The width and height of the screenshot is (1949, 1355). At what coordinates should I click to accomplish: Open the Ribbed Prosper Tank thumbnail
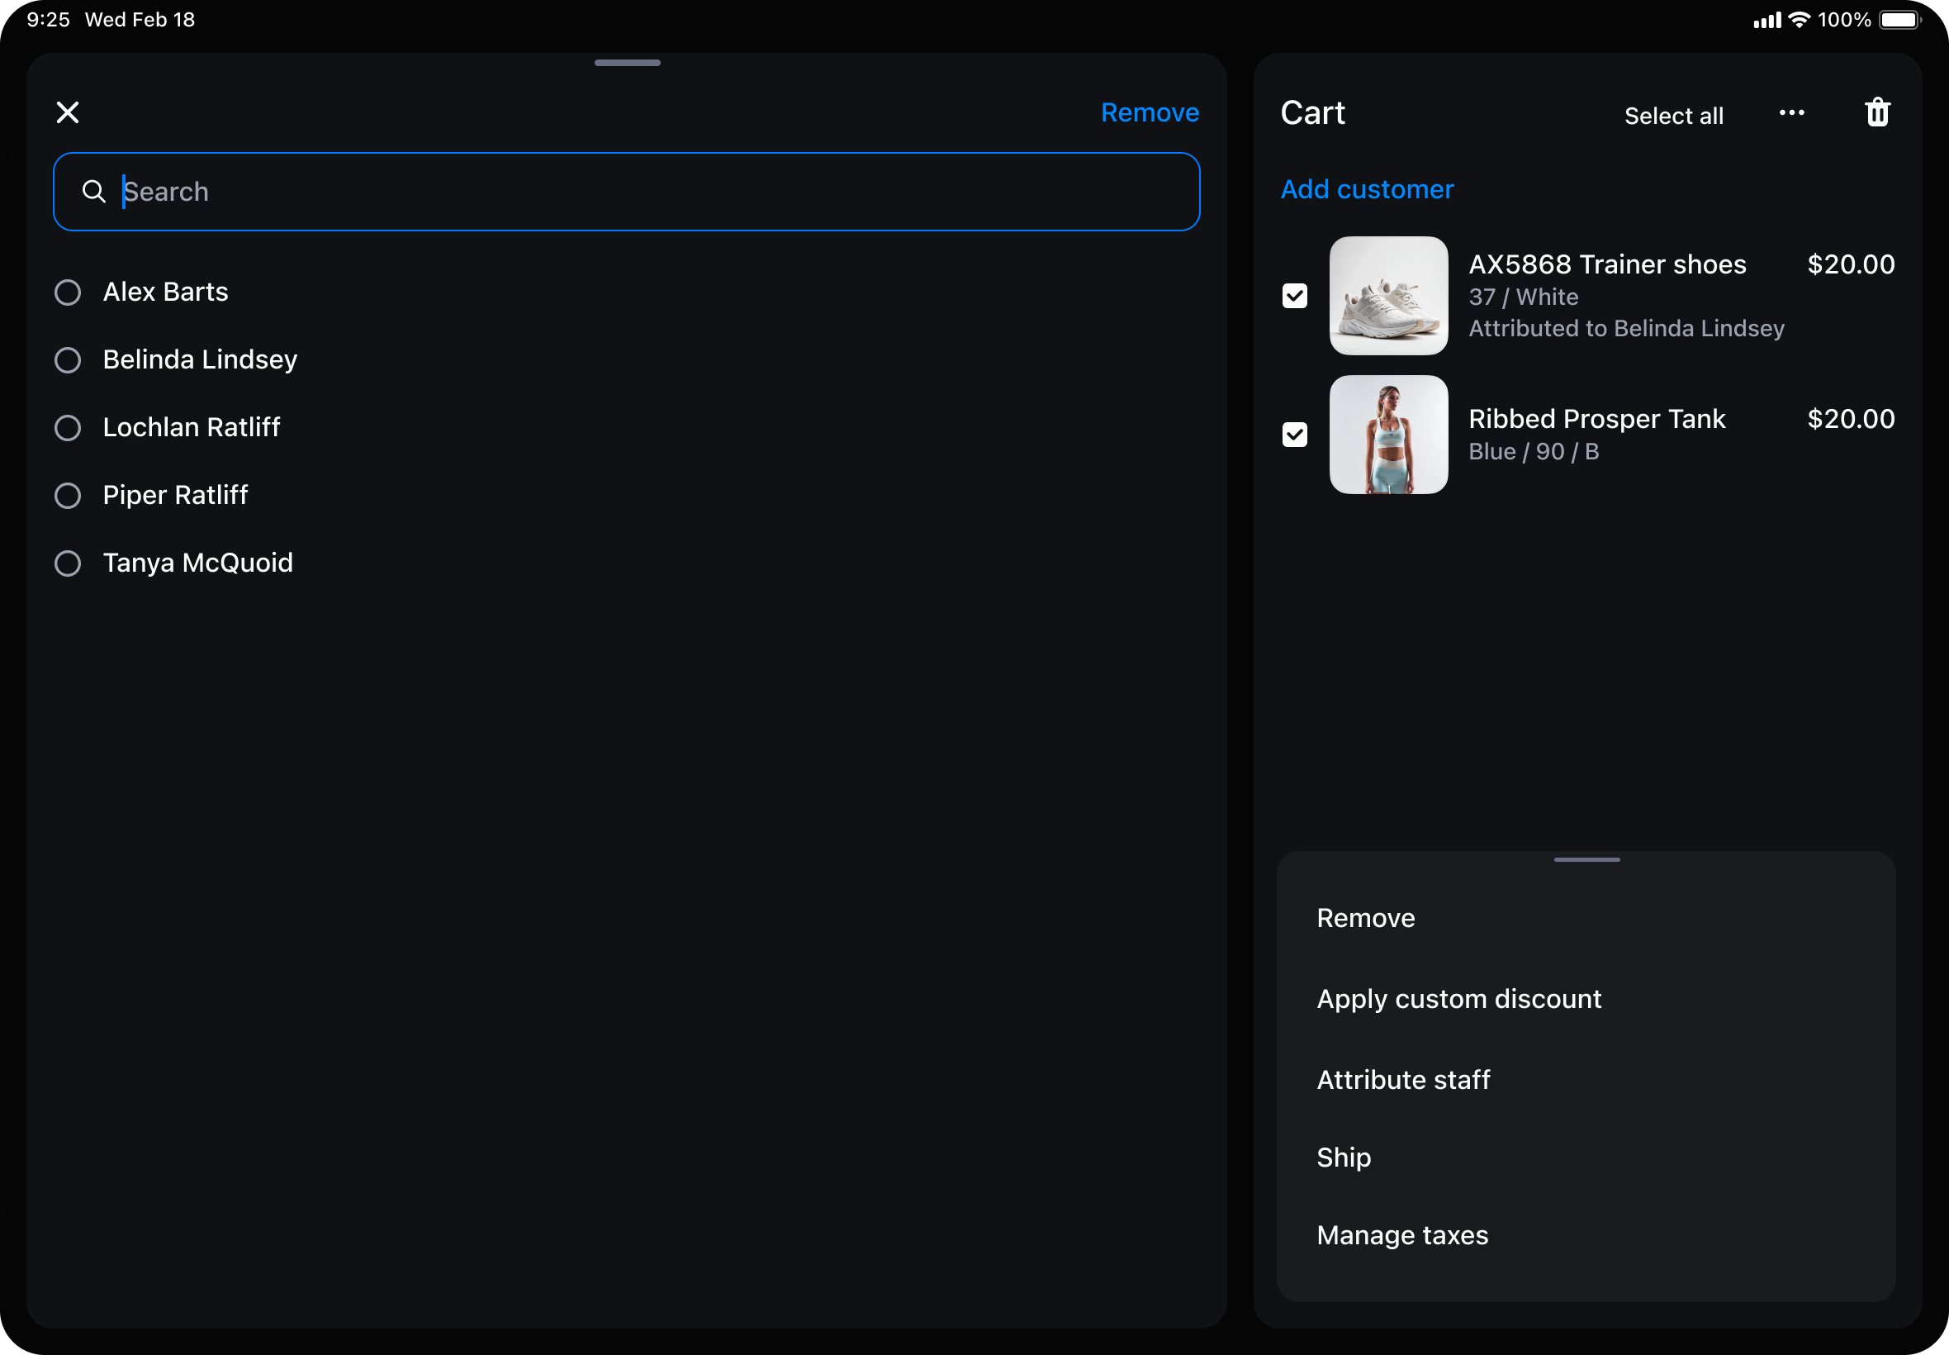pyautogui.click(x=1388, y=435)
